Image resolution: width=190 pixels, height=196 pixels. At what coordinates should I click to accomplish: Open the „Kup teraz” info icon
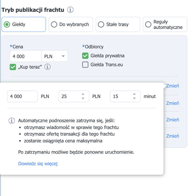pos(47,67)
